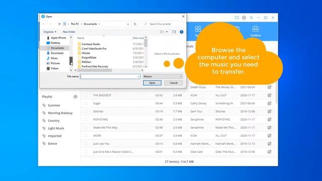
Task: Edit the Stitches song info
Action: [x=270, y=111]
